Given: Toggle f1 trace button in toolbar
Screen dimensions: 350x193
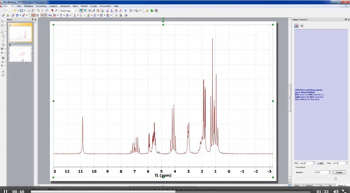Looking at the screenshot, I should (33, 15).
